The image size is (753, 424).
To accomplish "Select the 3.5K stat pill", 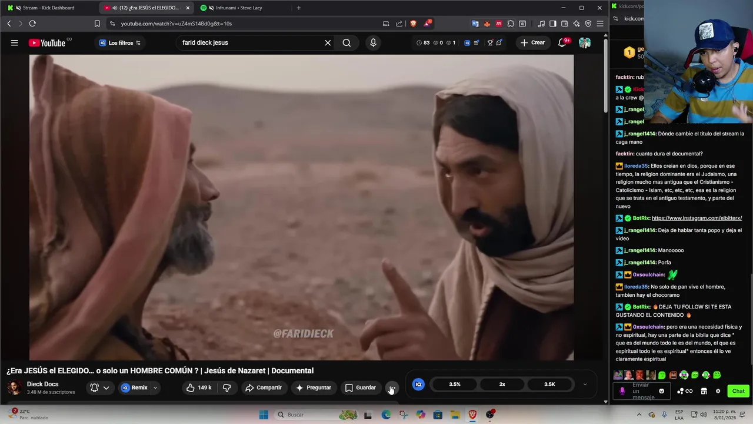I will pos(549,384).
